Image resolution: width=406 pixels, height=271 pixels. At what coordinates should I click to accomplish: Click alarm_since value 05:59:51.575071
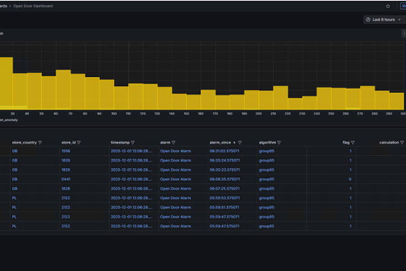pyautogui.click(x=224, y=207)
